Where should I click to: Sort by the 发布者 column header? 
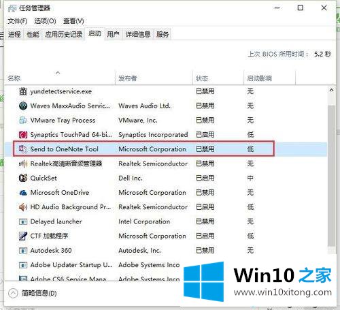(128, 78)
